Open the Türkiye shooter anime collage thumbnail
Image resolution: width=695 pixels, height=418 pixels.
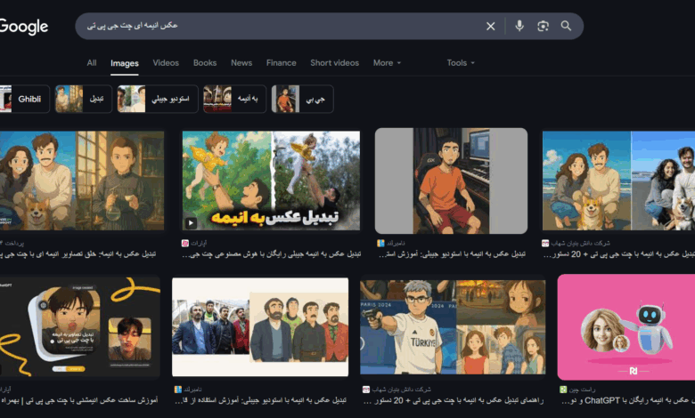point(453,327)
